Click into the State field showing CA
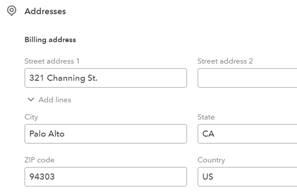 tap(248, 134)
